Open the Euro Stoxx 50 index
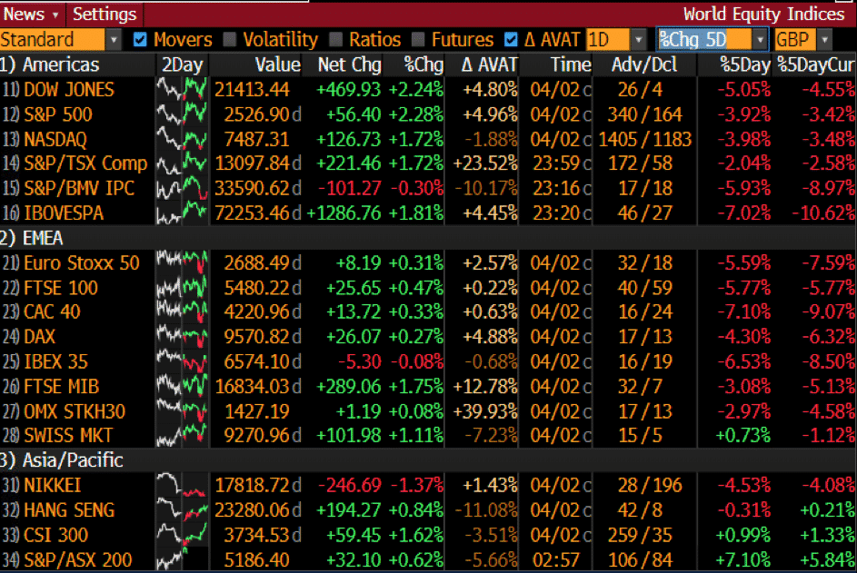 click(82, 262)
